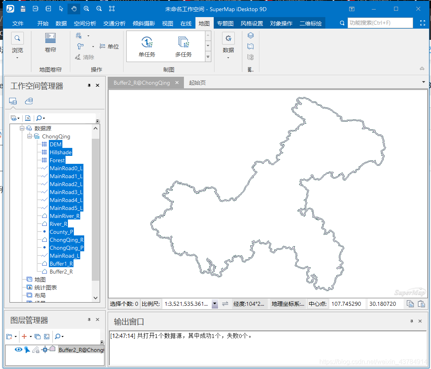The image size is (431, 369).
Task: Collapse the ChongQing datasource node
Action: (29, 136)
